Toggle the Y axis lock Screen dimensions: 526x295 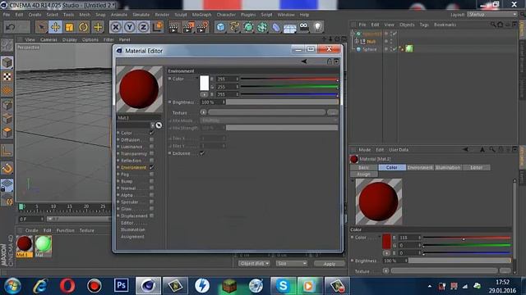pyautogui.click(x=130, y=27)
